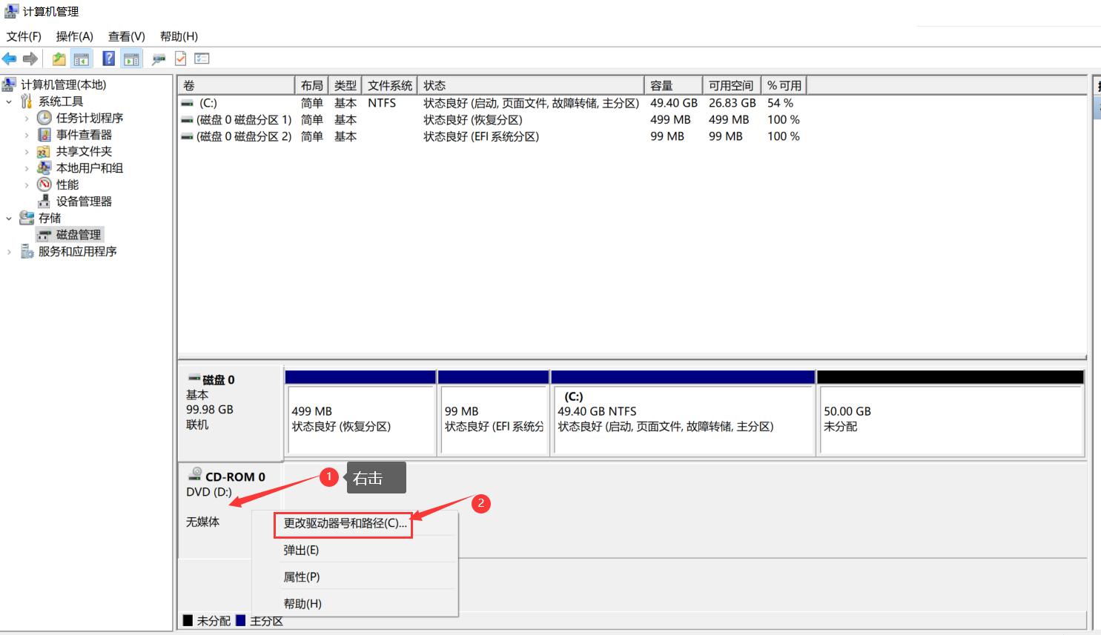Viewport: 1101px width, 635px height.
Task: Click the 系统工具 tools icon
Action: [27, 102]
